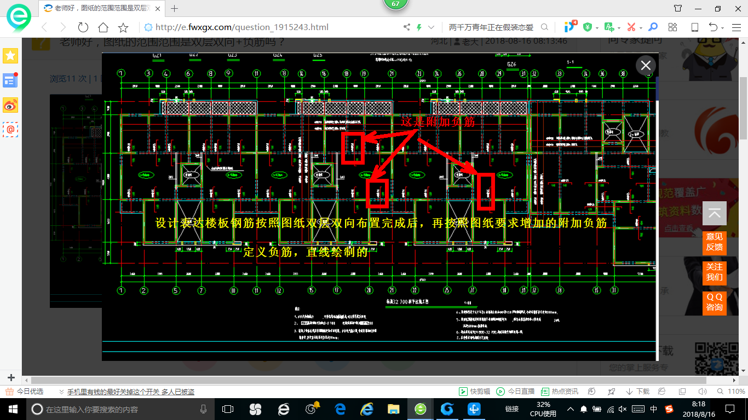Screen dimensions: 748x420
Task: Open 今日直播 live broadcasts
Action: pos(515,392)
